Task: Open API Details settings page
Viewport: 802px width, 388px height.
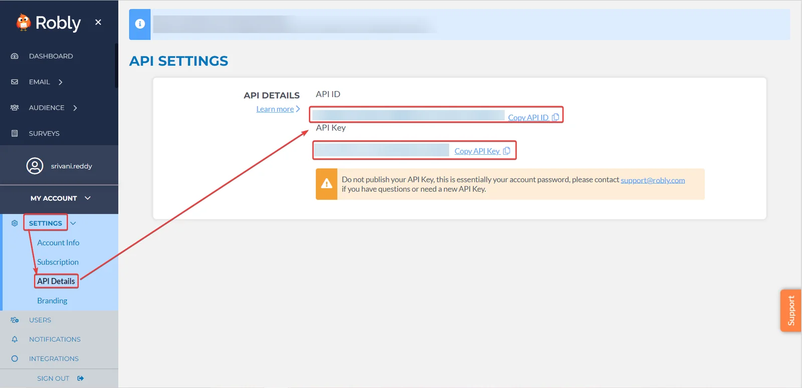Action: (x=56, y=281)
